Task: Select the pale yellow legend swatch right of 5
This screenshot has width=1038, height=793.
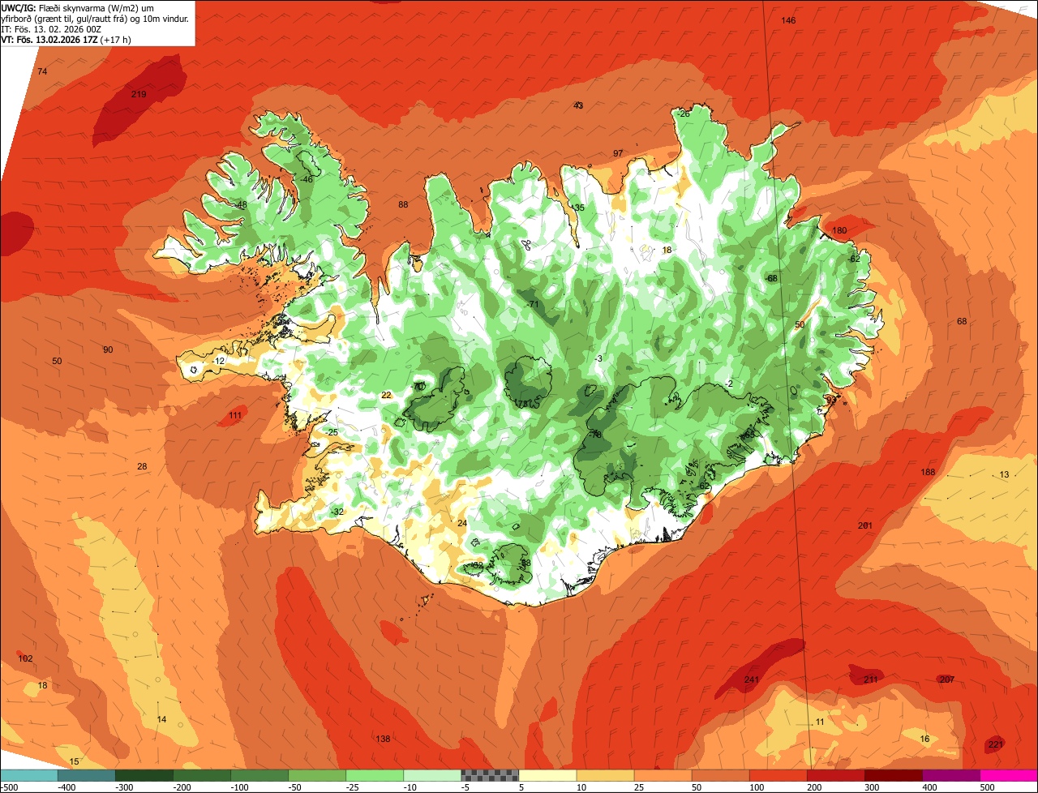Action: point(547,775)
